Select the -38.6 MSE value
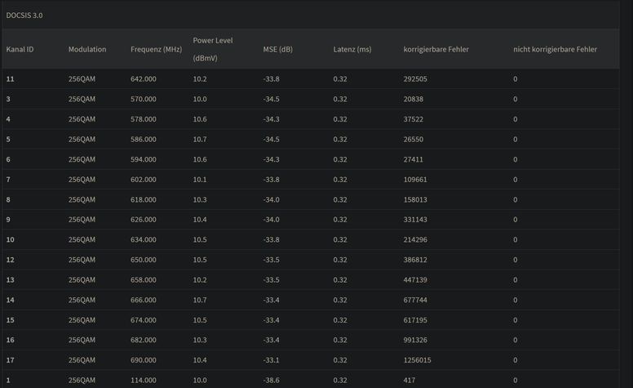Screen dimensions: 633x388 [x=272, y=381]
